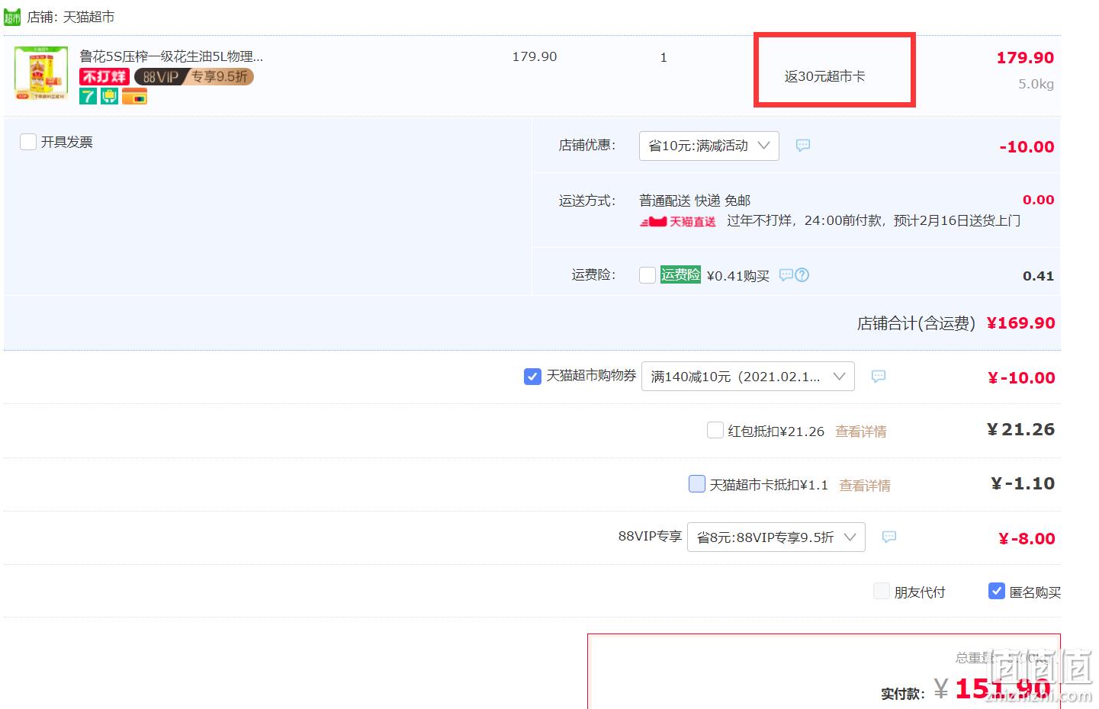Tick the 开具发票 checkbox
This screenshot has height=709, width=1099.
[28, 142]
